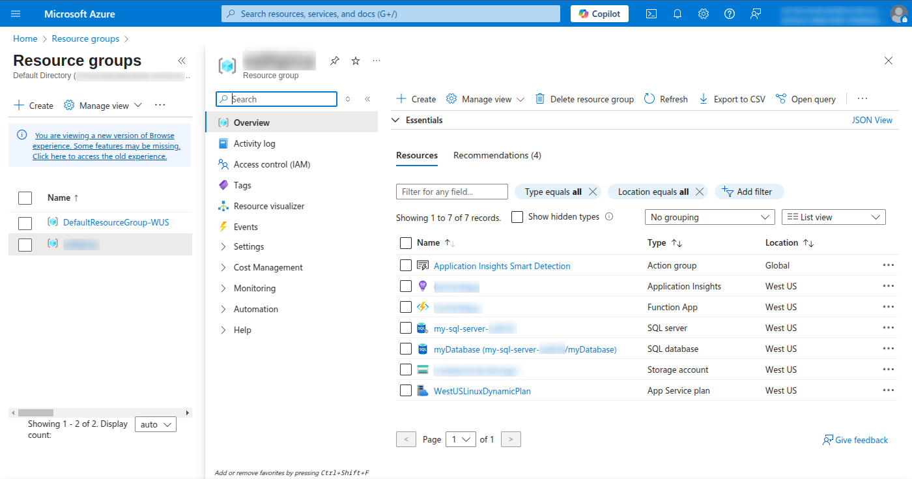Image resolution: width=912 pixels, height=479 pixels.
Task: Open Activity log in sidebar
Action: (255, 143)
